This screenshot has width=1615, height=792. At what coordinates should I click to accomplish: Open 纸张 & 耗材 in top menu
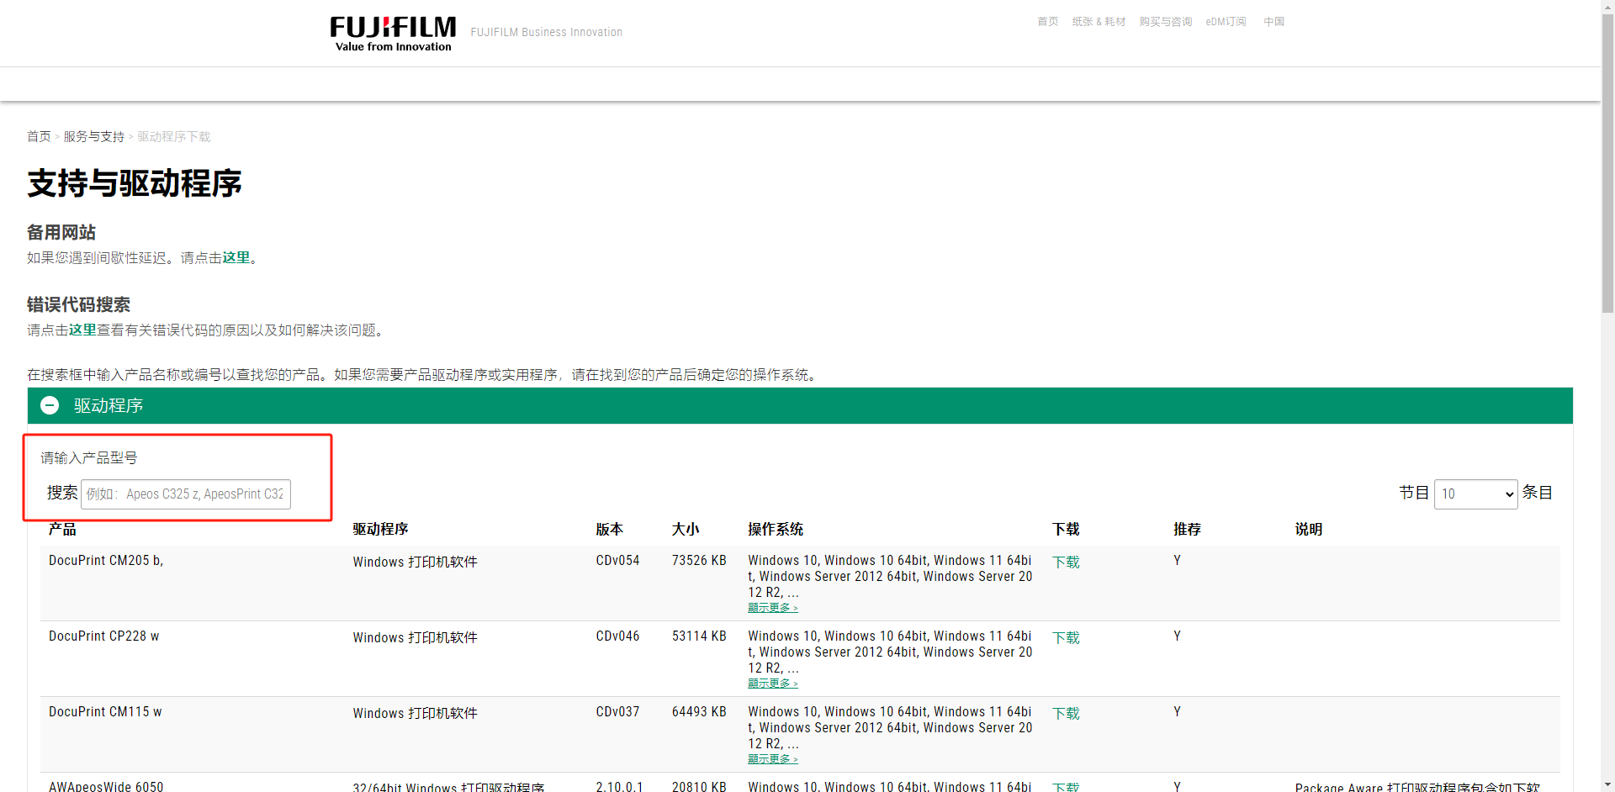click(1099, 22)
